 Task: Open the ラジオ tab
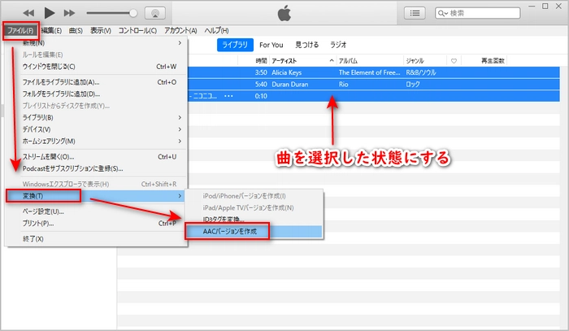[x=339, y=45]
